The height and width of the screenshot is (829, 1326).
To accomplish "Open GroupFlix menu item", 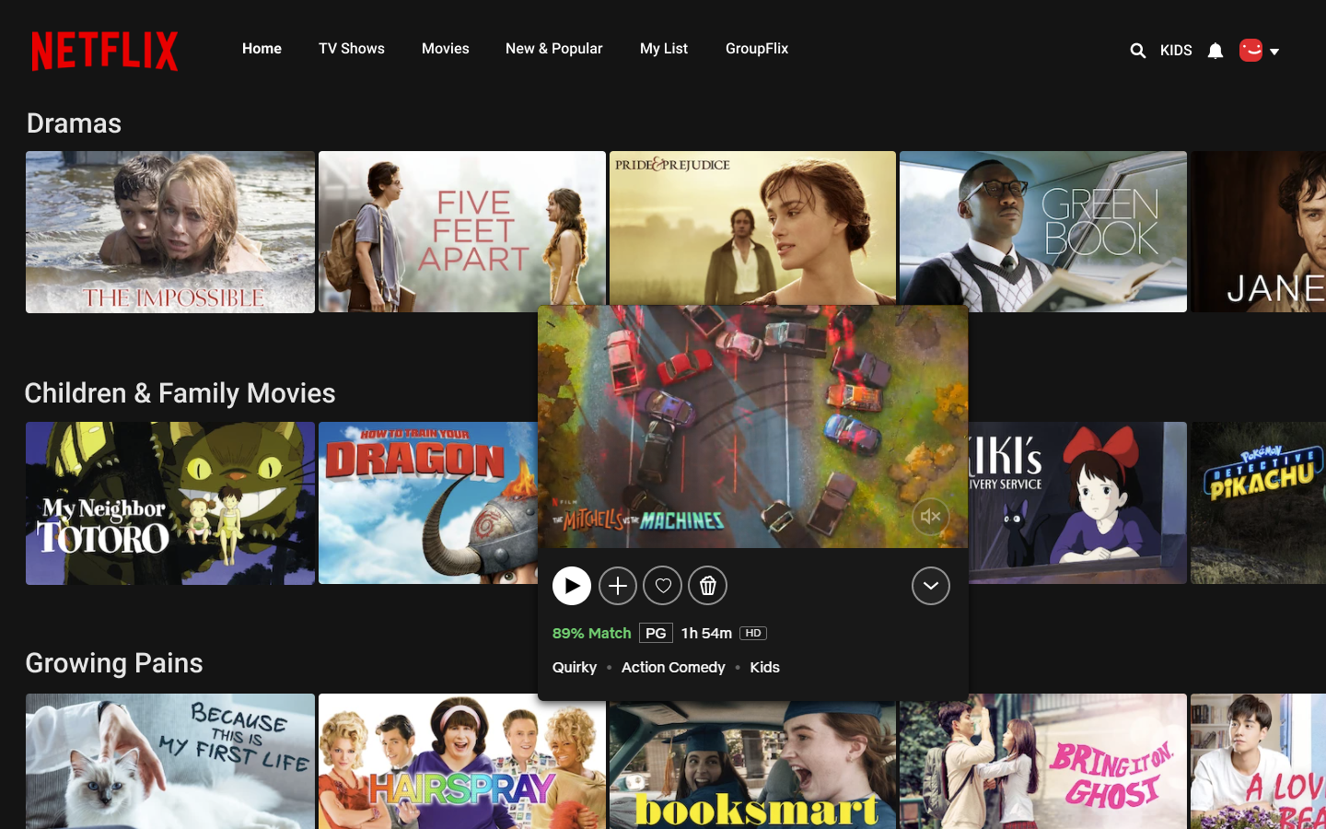I will (757, 49).
